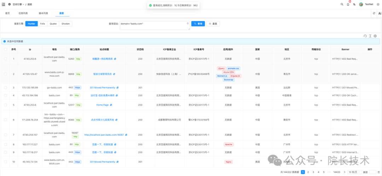Viewport: 382px width, 176px height.
Task: Click the 查询 search button
Action: pyautogui.click(x=198, y=24)
